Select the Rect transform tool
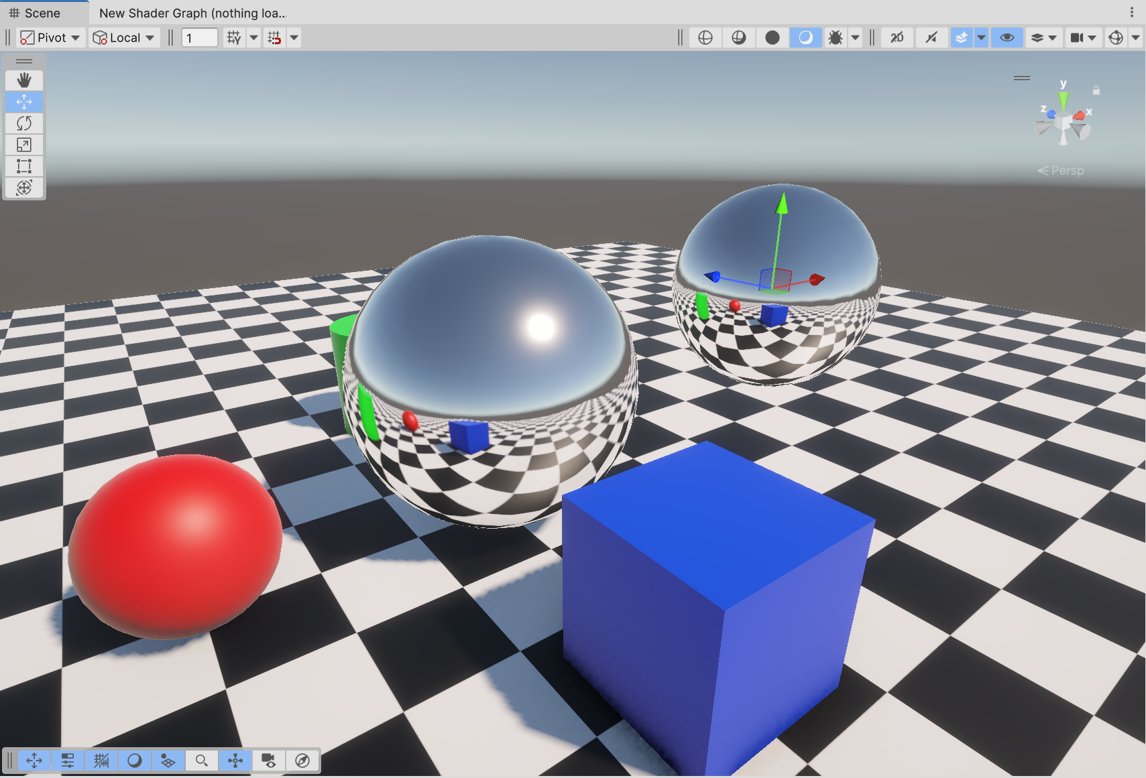 [x=24, y=166]
